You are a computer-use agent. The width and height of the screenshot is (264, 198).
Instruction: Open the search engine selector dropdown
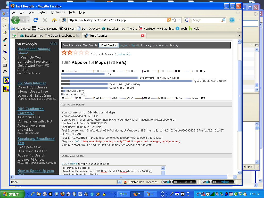(x=188, y=20)
